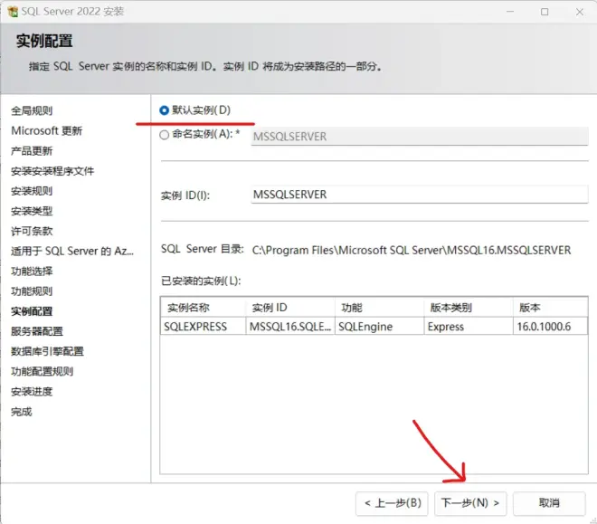Minimize the SQL Server 2022 安装 window
The width and height of the screenshot is (597, 524).
[510, 12]
